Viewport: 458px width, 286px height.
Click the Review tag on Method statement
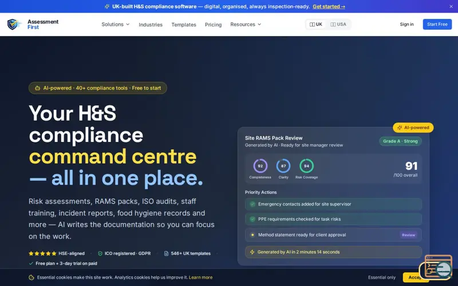point(408,235)
